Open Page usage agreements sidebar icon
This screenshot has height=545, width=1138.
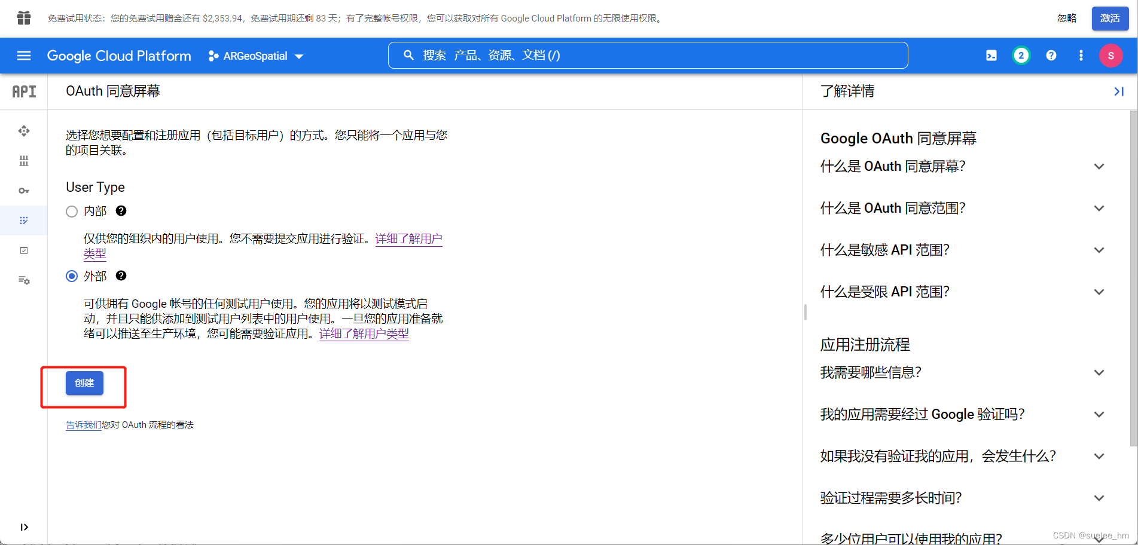pyautogui.click(x=24, y=280)
